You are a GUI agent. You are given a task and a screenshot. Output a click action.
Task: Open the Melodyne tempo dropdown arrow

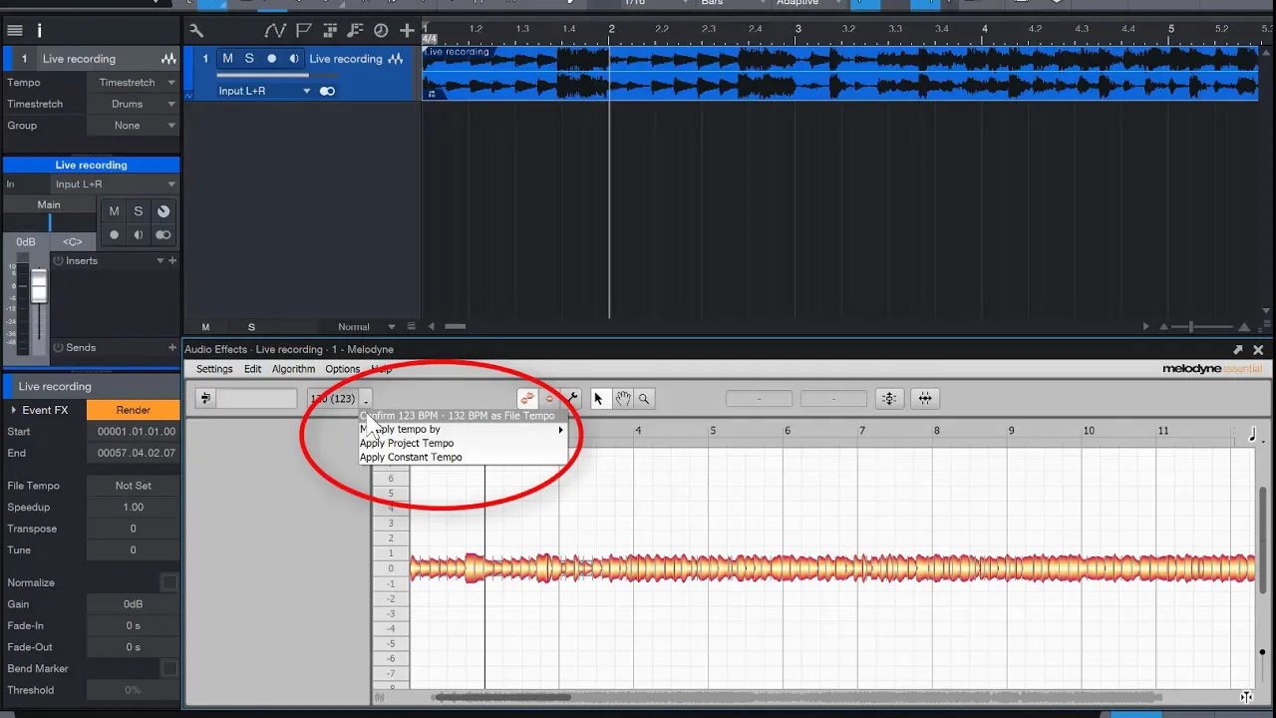(x=366, y=399)
